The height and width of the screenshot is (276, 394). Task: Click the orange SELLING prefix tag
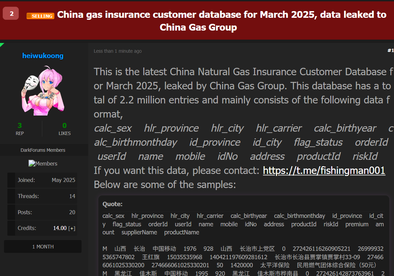41,16
